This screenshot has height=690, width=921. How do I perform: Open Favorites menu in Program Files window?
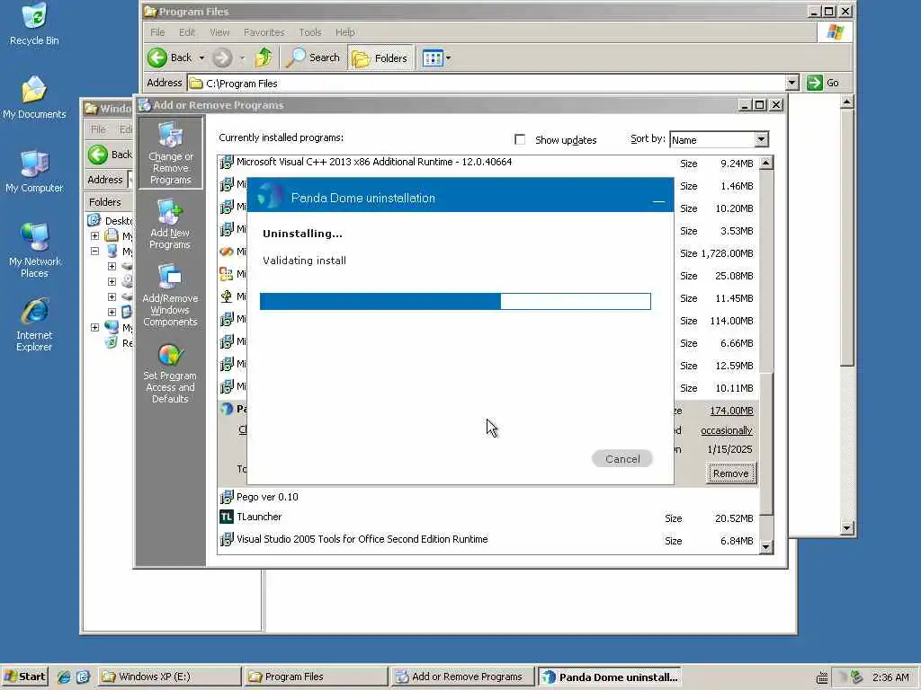click(x=264, y=32)
